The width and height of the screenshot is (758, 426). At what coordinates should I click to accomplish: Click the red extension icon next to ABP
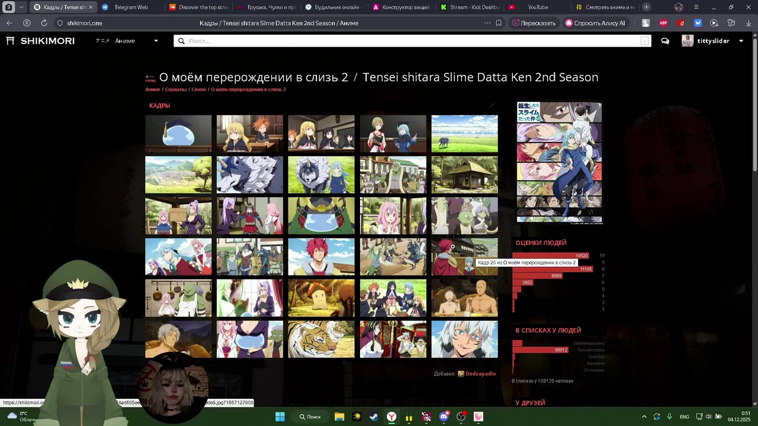[x=681, y=23]
